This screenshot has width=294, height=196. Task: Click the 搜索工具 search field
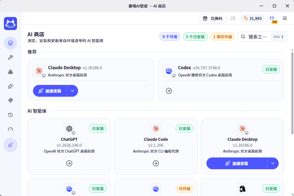(262, 37)
